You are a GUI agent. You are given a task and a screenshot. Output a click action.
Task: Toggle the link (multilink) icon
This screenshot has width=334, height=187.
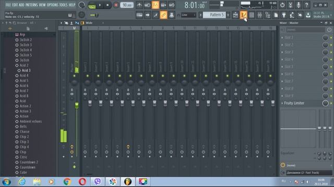tap(163, 15)
